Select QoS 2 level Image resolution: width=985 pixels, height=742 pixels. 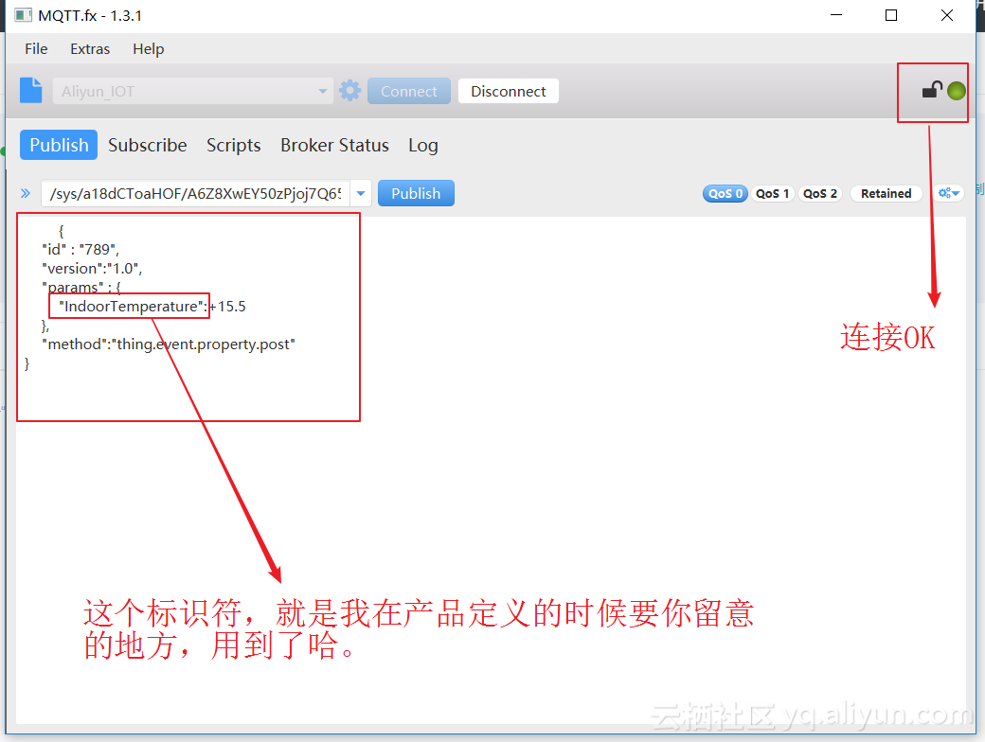pyautogui.click(x=820, y=193)
